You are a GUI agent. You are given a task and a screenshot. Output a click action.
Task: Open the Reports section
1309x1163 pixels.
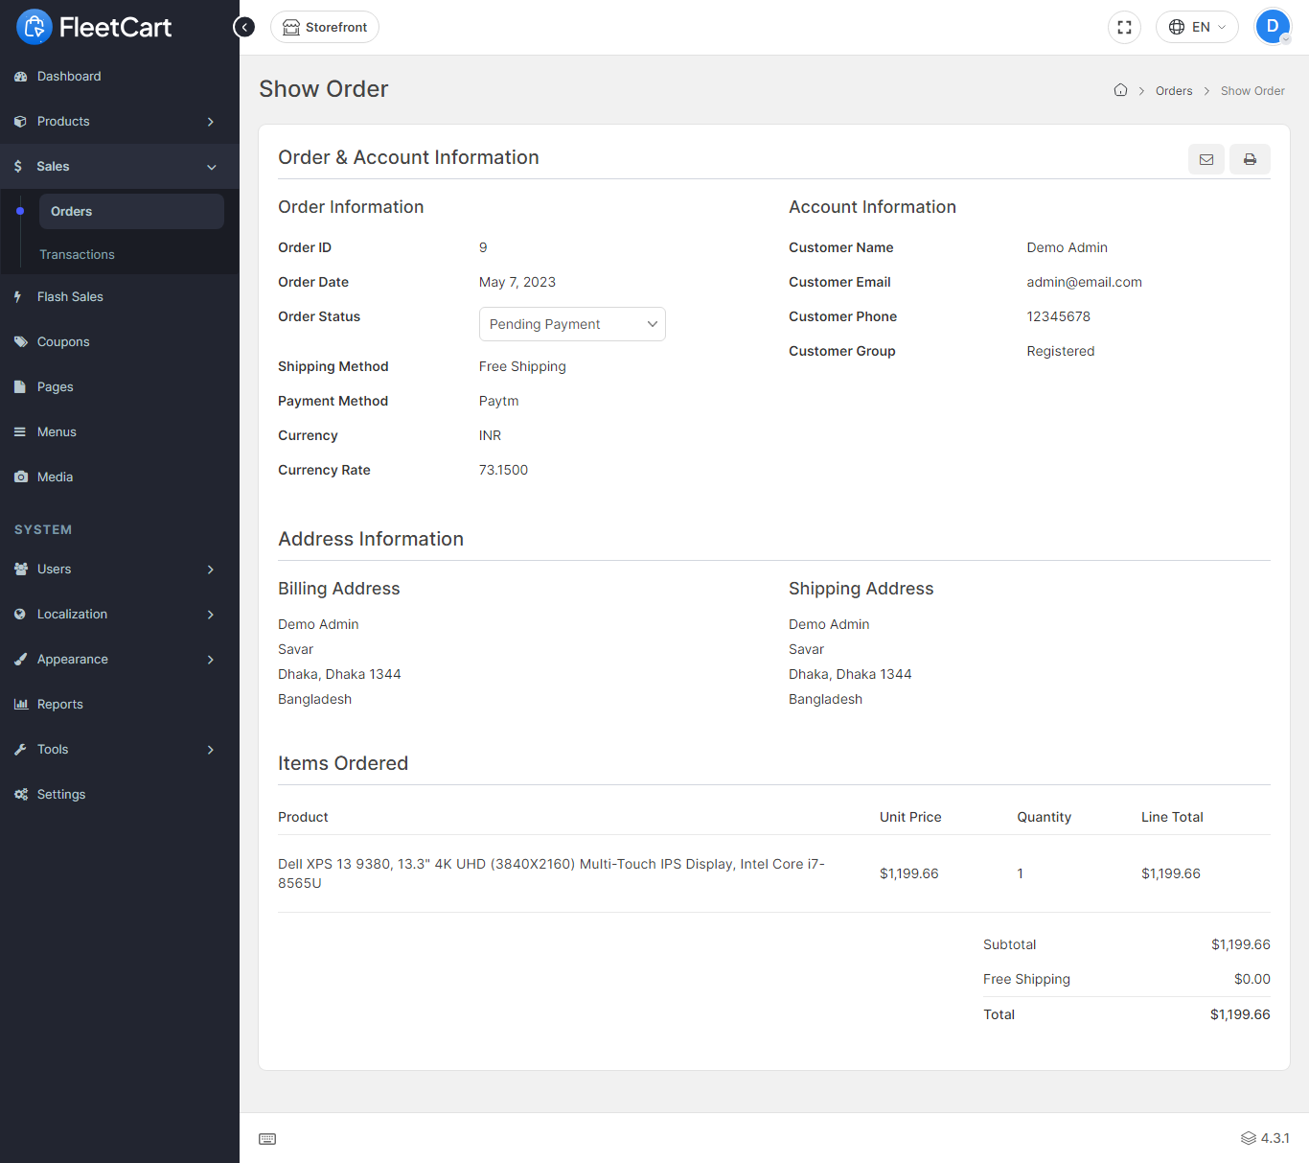[120, 705]
